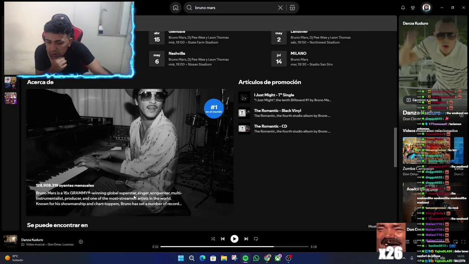Seek in the song progress bar

pos(234,247)
